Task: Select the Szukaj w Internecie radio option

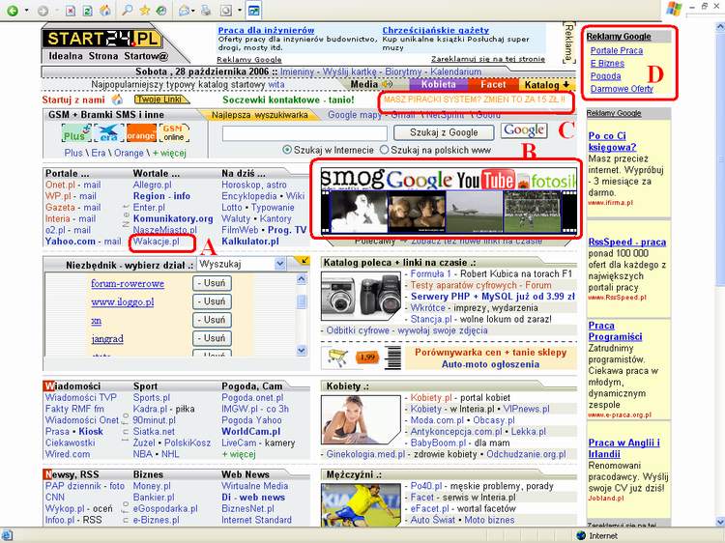Action: tap(287, 150)
